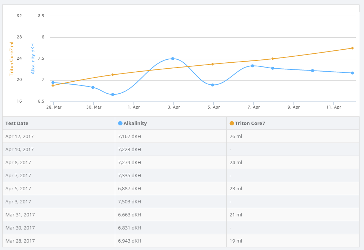Click the 6.663 dKH value
This screenshot has height=250, width=364.
[129, 215]
